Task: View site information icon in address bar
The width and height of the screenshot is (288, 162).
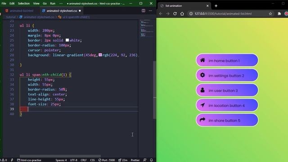Action: click(191, 13)
